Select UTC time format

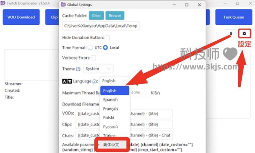coord(90,48)
